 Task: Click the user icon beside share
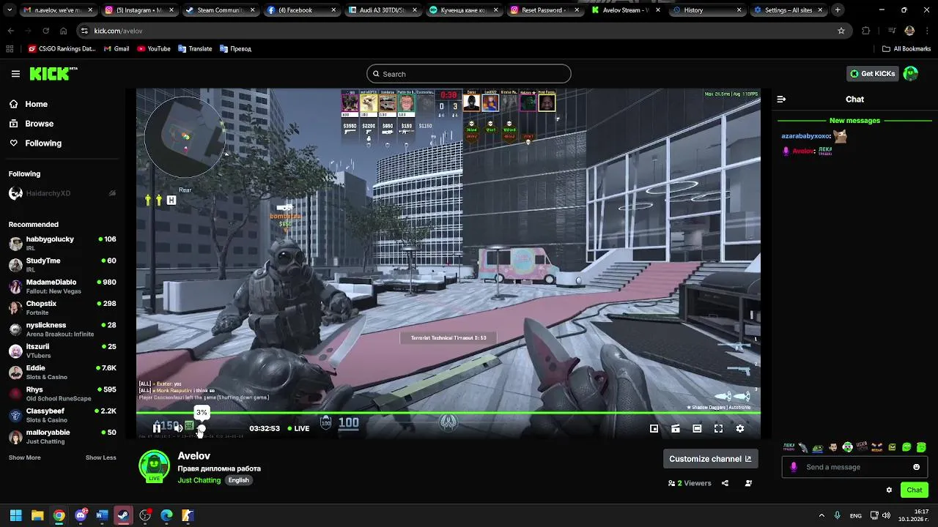(748, 483)
